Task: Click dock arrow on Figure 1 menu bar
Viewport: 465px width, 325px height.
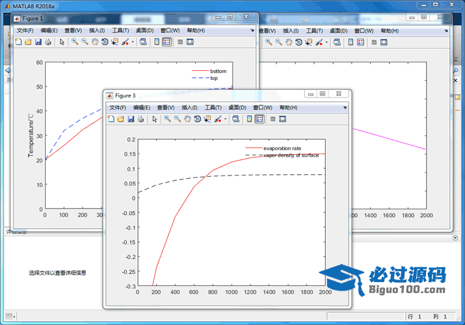Action: coord(252,31)
